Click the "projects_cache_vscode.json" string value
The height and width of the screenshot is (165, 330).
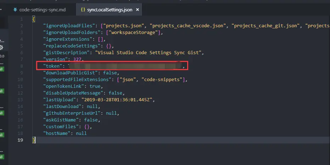point(188,25)
